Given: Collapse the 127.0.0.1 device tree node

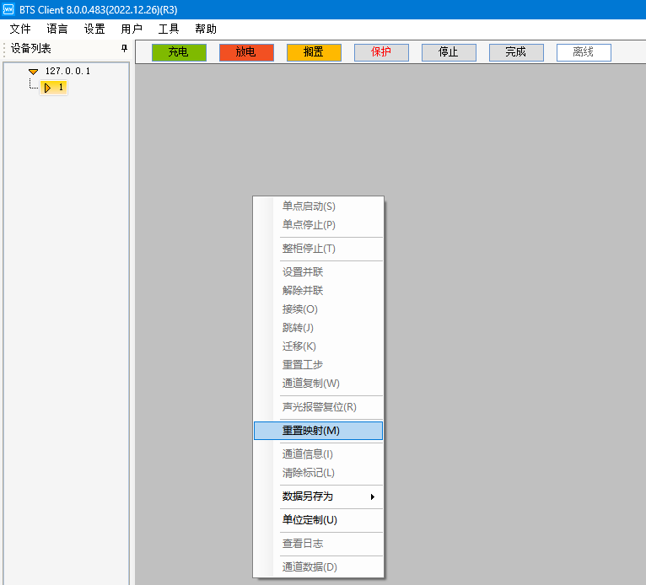Looking at the screenshot, I should pyautogui.click(x=33, y=72).
